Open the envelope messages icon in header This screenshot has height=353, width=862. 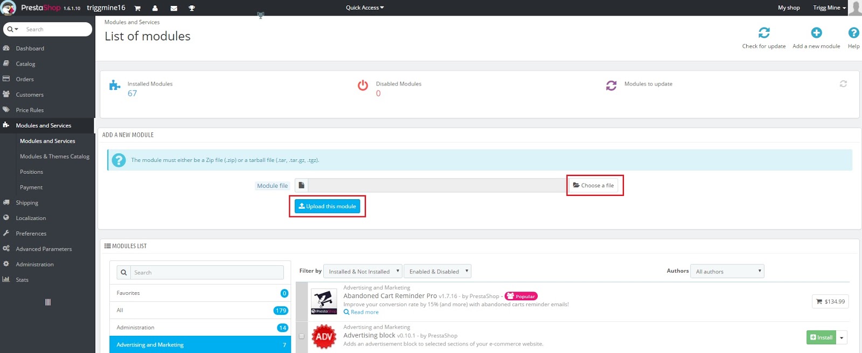click(x=173, y=8)
